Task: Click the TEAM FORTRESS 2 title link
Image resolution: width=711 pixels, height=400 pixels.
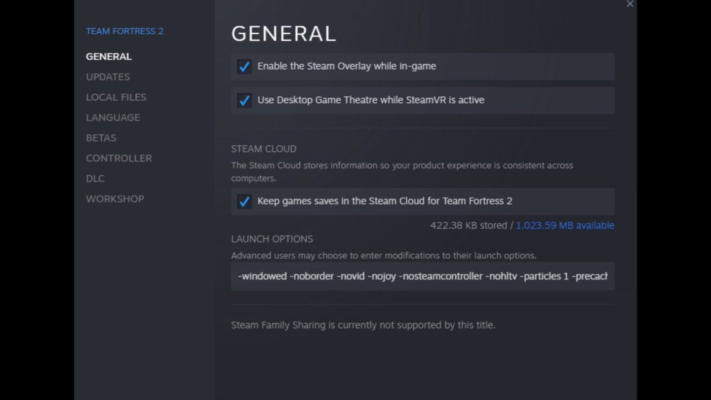Action: point(124,31)
